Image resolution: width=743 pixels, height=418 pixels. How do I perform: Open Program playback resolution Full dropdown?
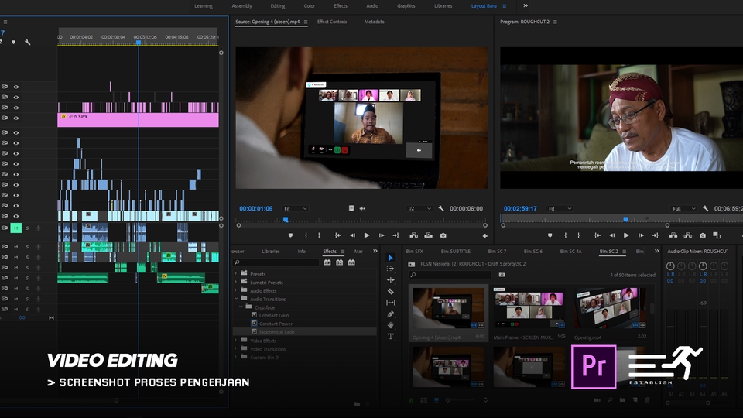point(683,208)
